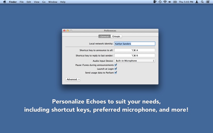The width and height of the screenshot is (213, 133).
Task: Open the user account menu icon
Action: (197, 2)
